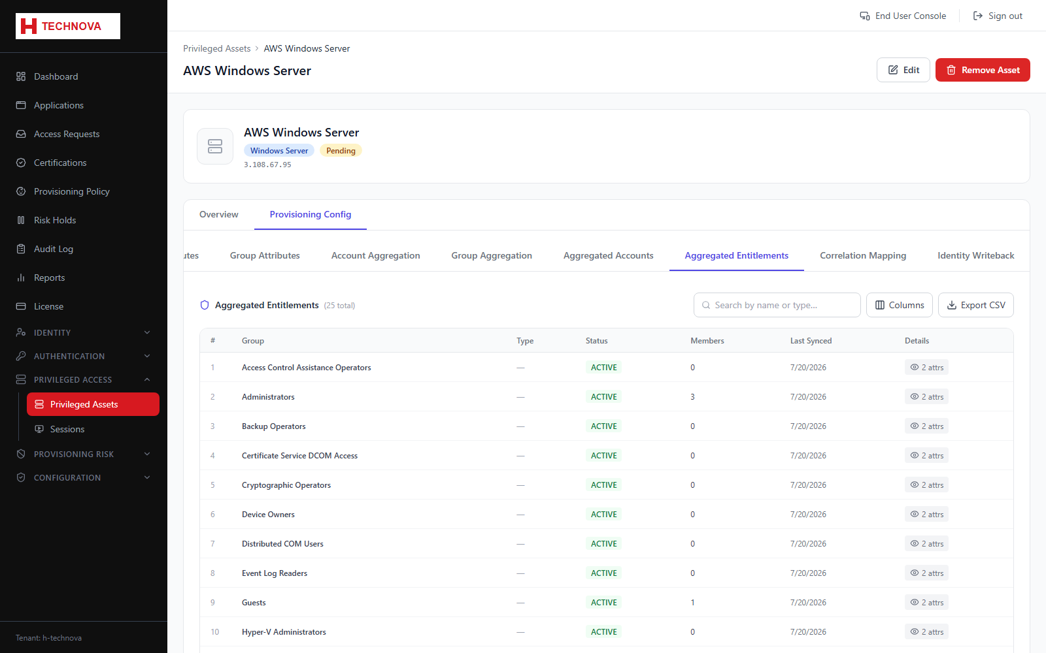Viewport: 1046px width, 653px height.
Task: Switch to the Overview tab
Action: click(x=219, y=214)
